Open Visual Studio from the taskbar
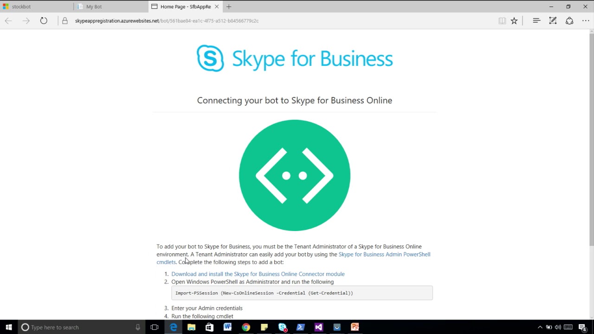594x334 pixels. (x=318, y=327)
